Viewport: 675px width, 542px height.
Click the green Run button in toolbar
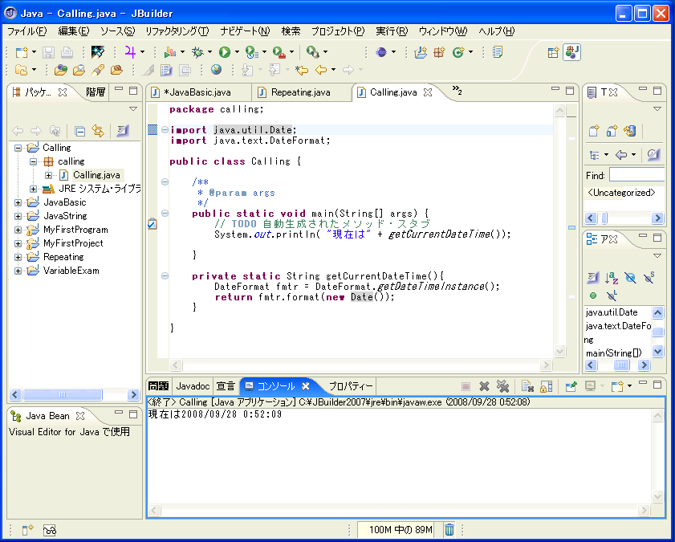point(224,52)
